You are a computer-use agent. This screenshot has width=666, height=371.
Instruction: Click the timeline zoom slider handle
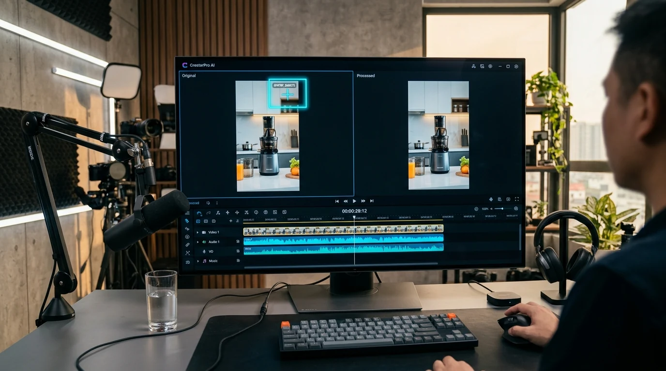pyautogui.click(x=502, y=209)
